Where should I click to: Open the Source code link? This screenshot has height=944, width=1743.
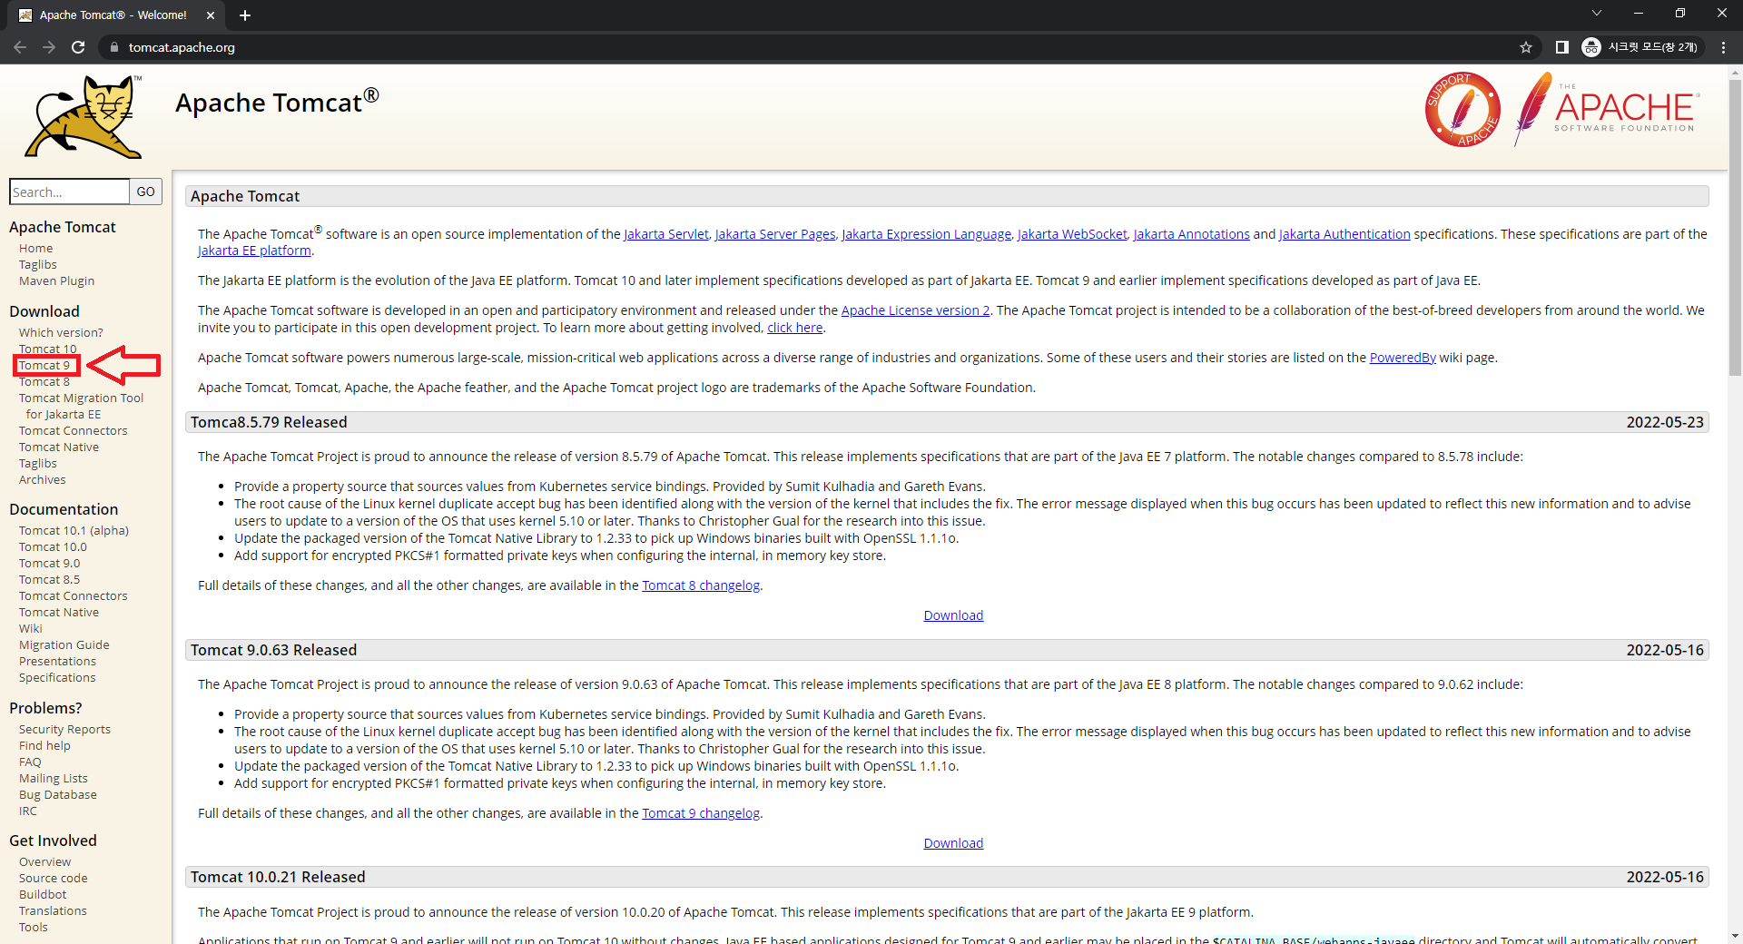point(54,878)
